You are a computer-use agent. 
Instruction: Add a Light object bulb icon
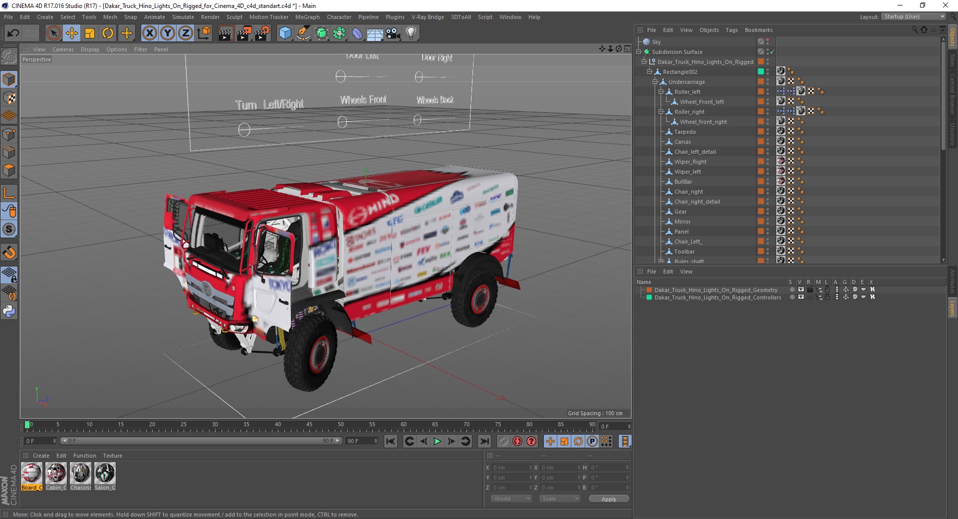(x=411, y=33)
